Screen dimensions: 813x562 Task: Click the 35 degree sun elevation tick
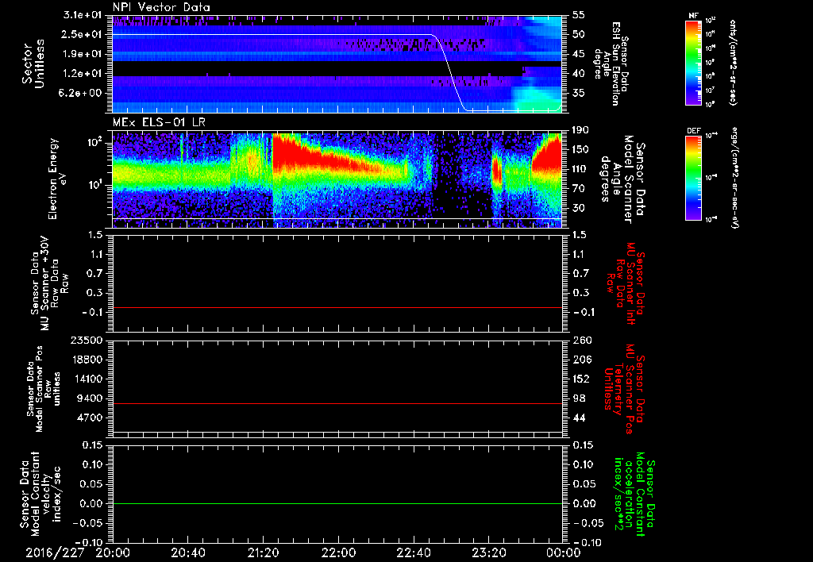tap(579, 93)
